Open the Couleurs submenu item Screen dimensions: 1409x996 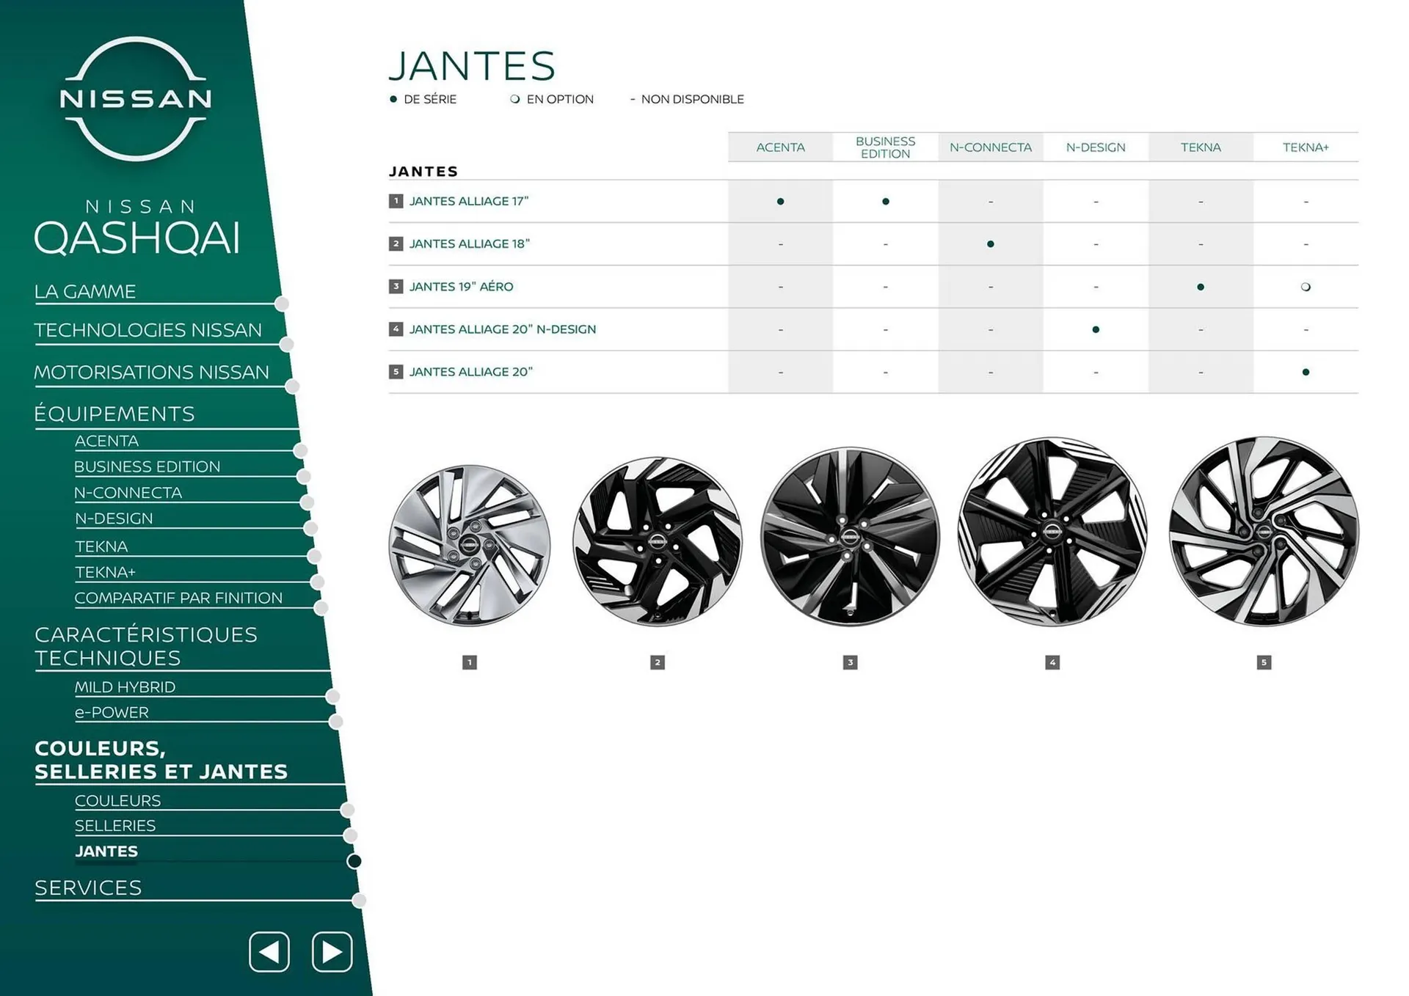pos(117,800)
